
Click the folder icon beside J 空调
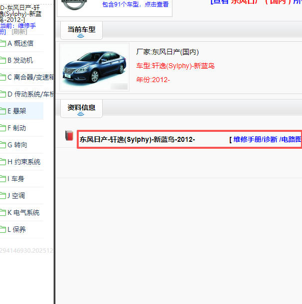(2, 196)
